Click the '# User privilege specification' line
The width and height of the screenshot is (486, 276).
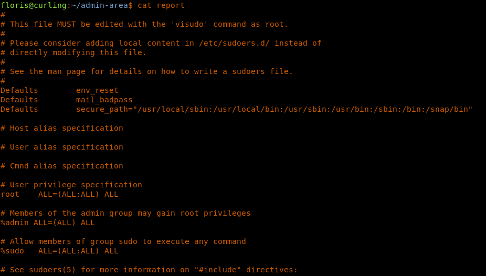[x=71, y=185]
